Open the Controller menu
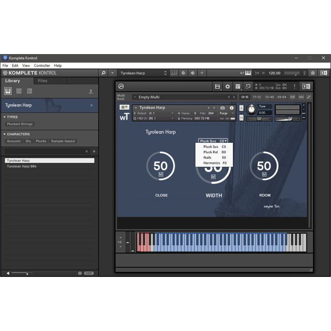Viewport: 331px width, 331px height. [42, 66]
